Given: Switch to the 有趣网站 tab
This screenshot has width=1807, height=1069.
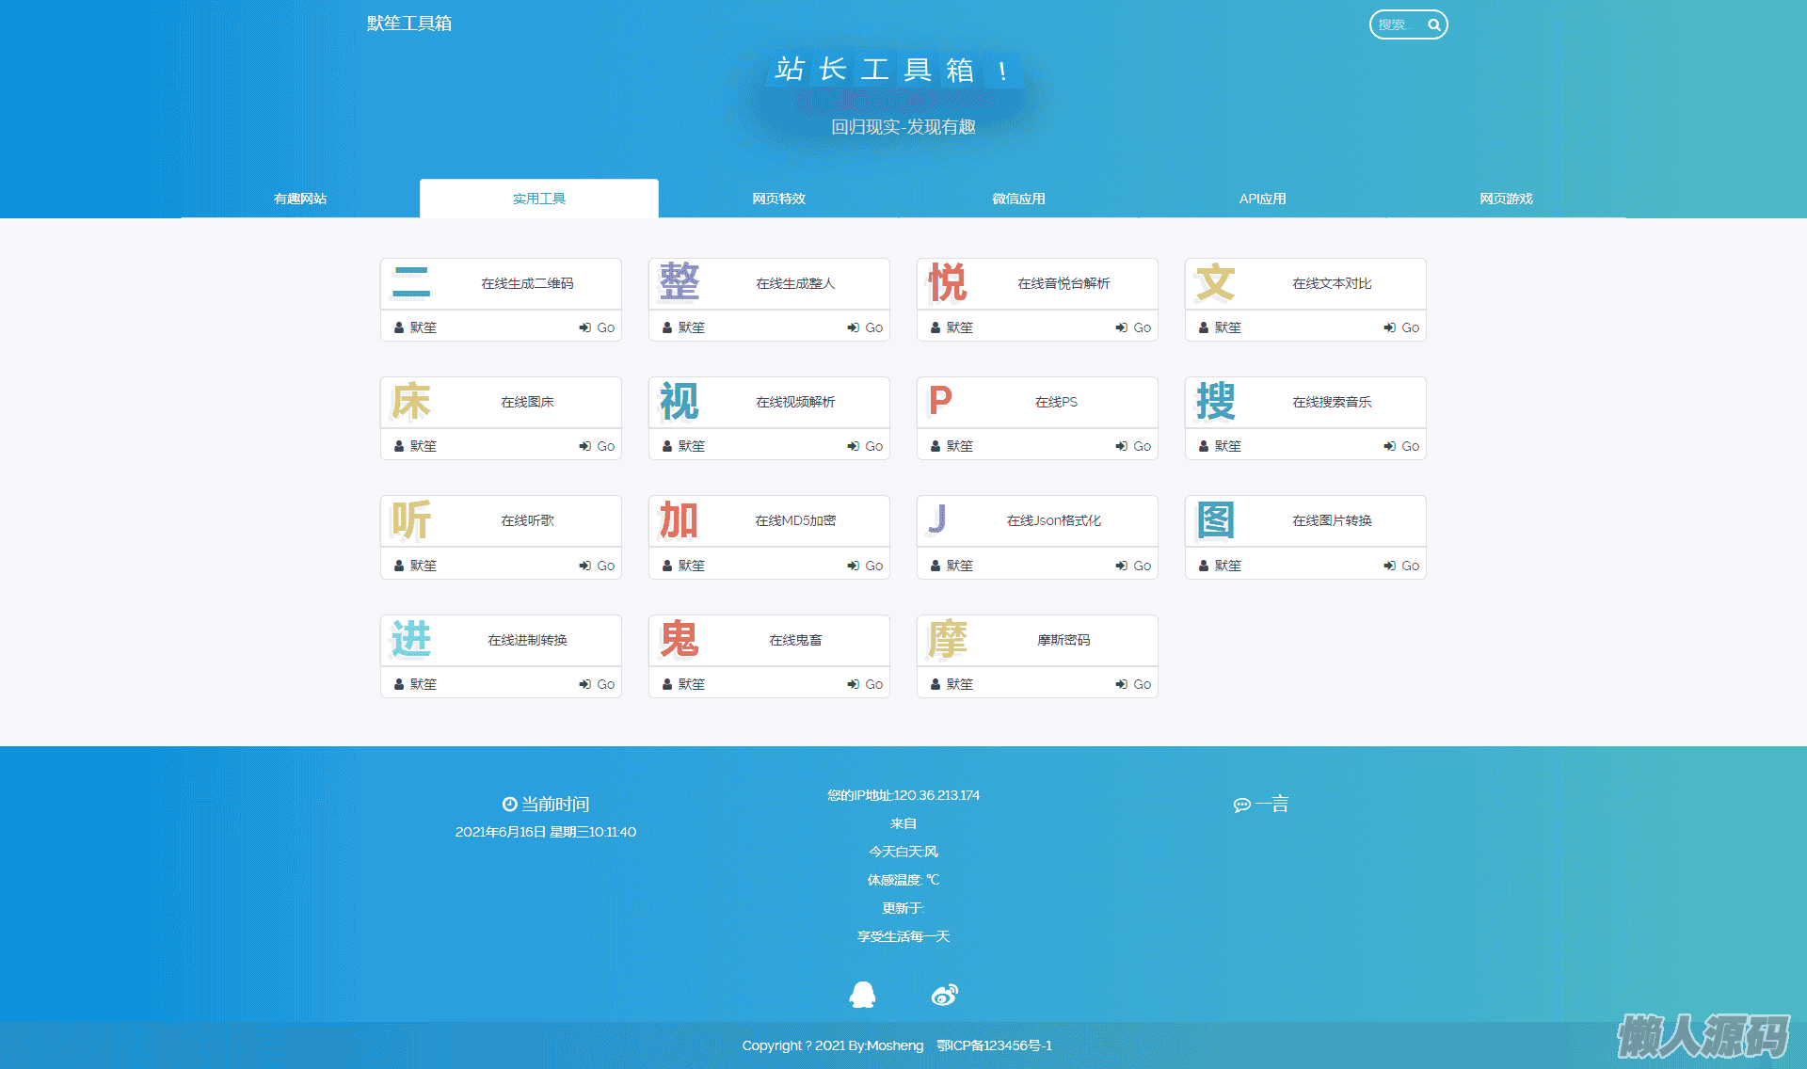Looking at the screenshot, I should 300,199.
